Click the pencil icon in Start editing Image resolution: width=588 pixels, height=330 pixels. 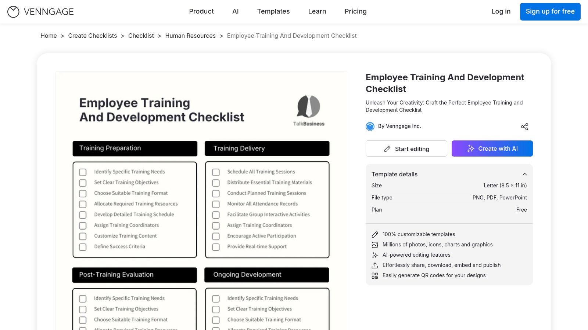[387, 149]
